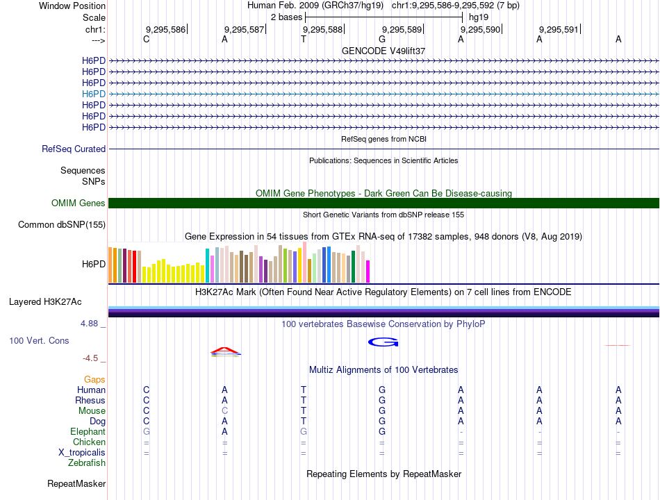
Task: Select the Rhesus species row label
Action: click(90, 400)
